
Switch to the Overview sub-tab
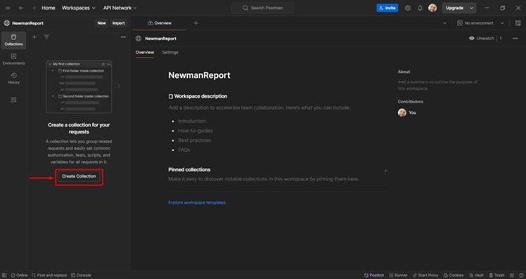[145, 52]
